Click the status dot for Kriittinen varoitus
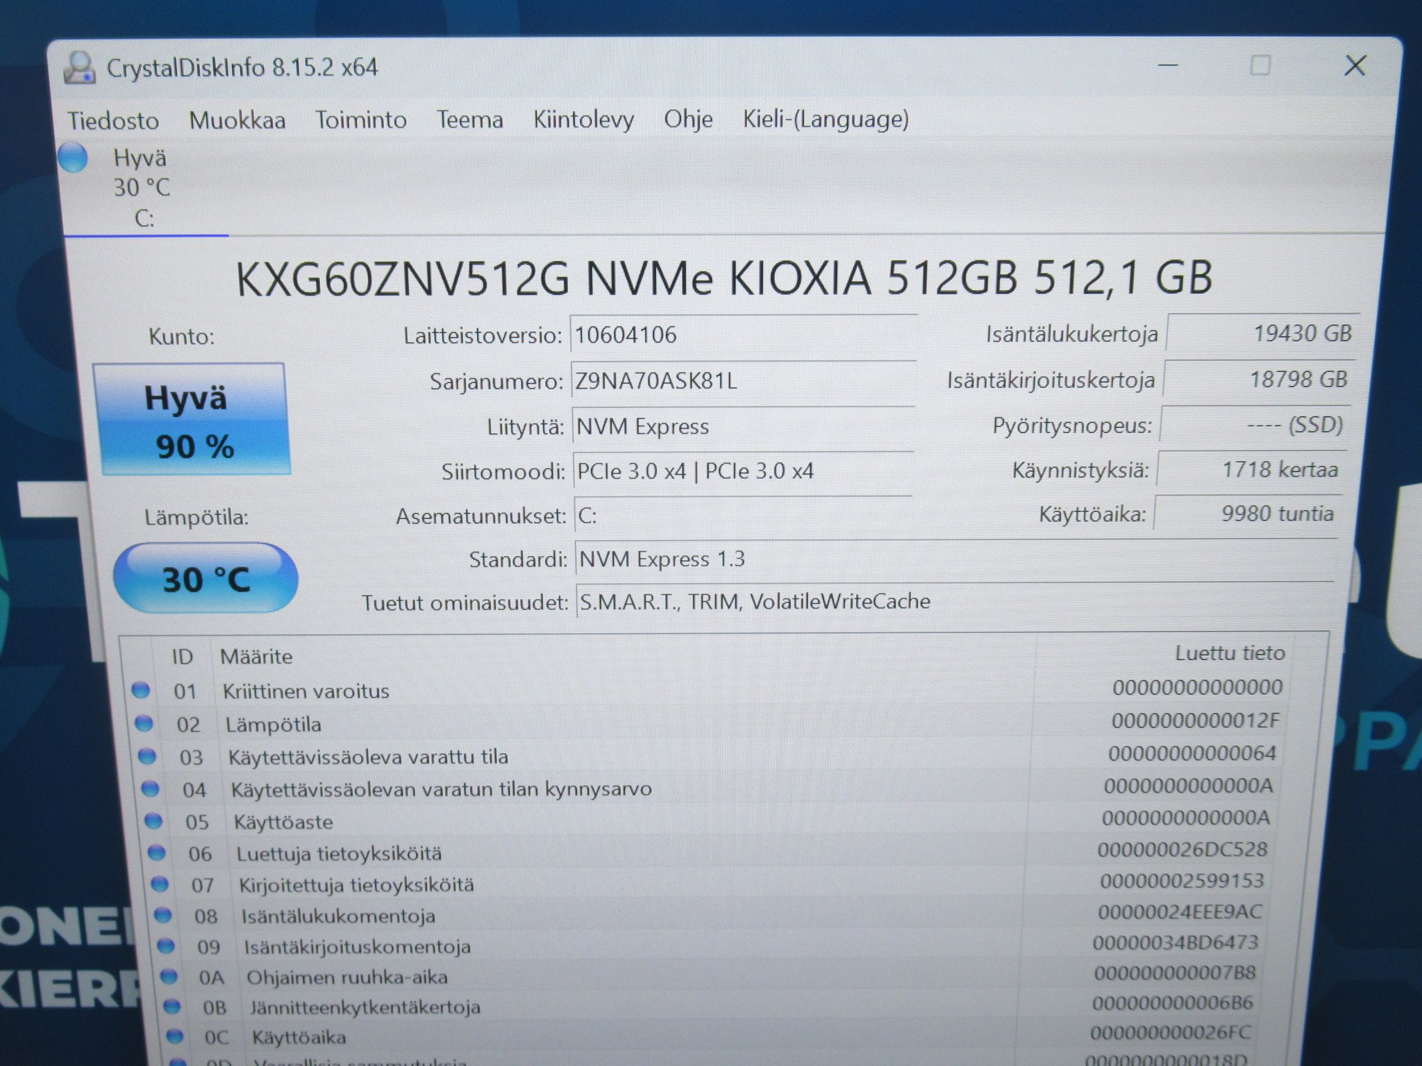1422x1066 pixels. click(141, 690)
